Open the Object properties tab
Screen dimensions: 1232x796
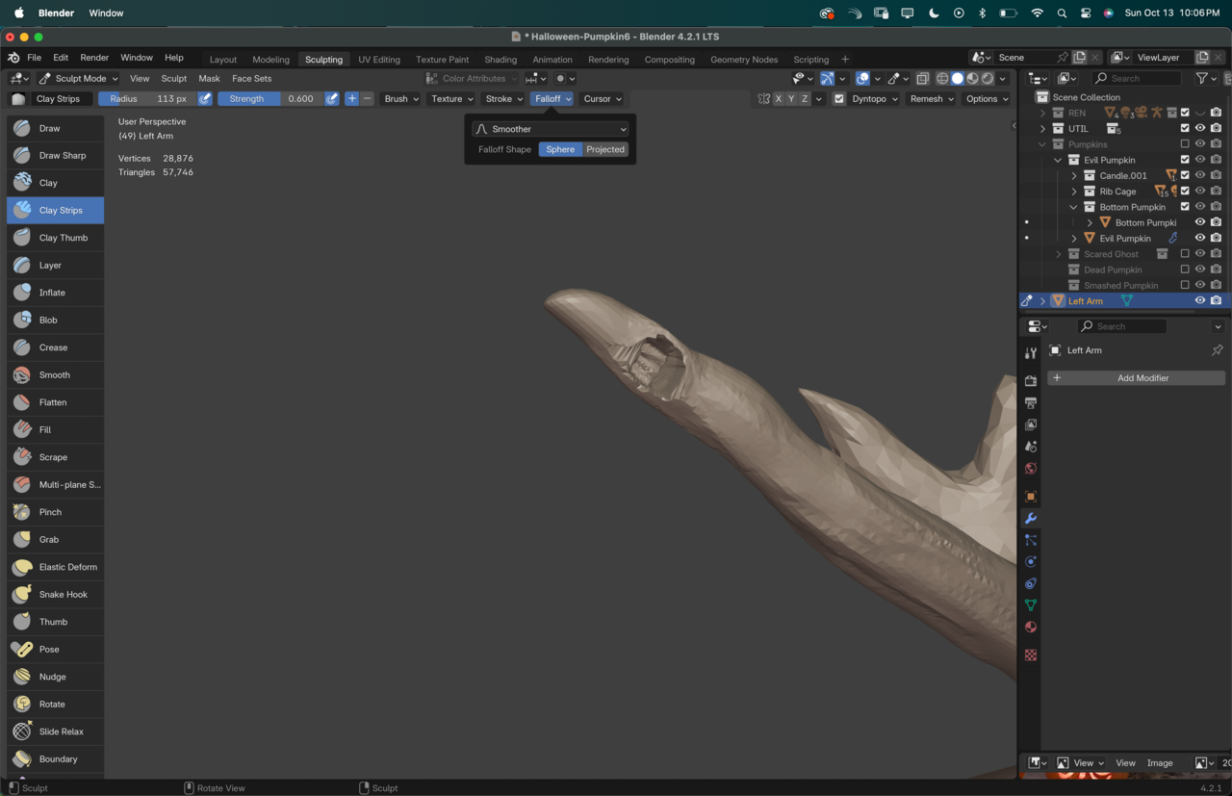point(1031,497)
